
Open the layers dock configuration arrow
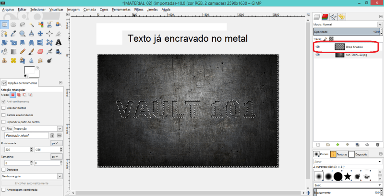(380, 16)
